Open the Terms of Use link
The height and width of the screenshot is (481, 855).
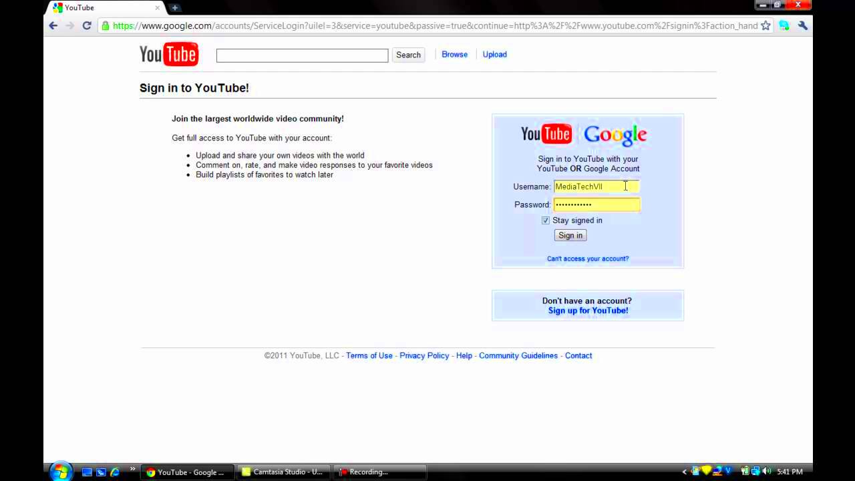(x=369, y=355)
